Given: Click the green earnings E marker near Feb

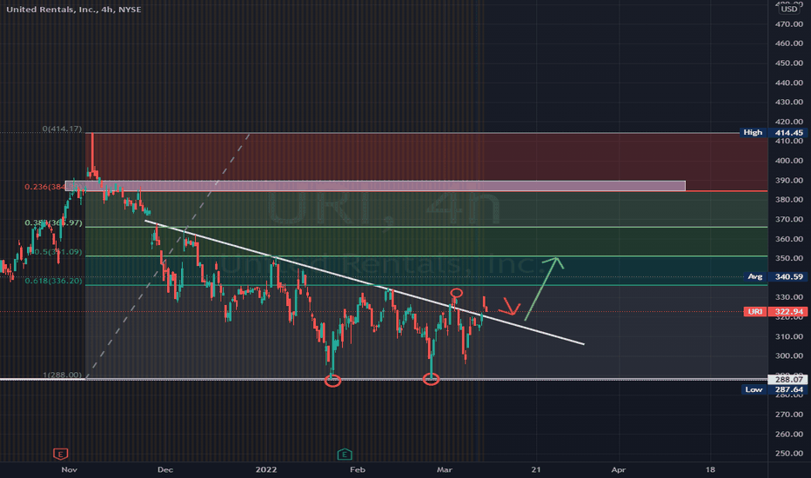Looking at the screenshot, I should click(345, 455).
